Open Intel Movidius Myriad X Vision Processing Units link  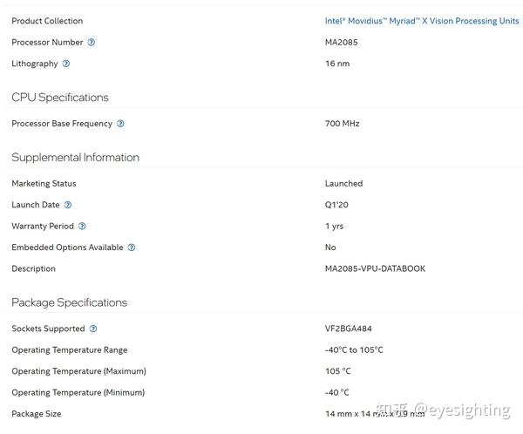(422, 21)
